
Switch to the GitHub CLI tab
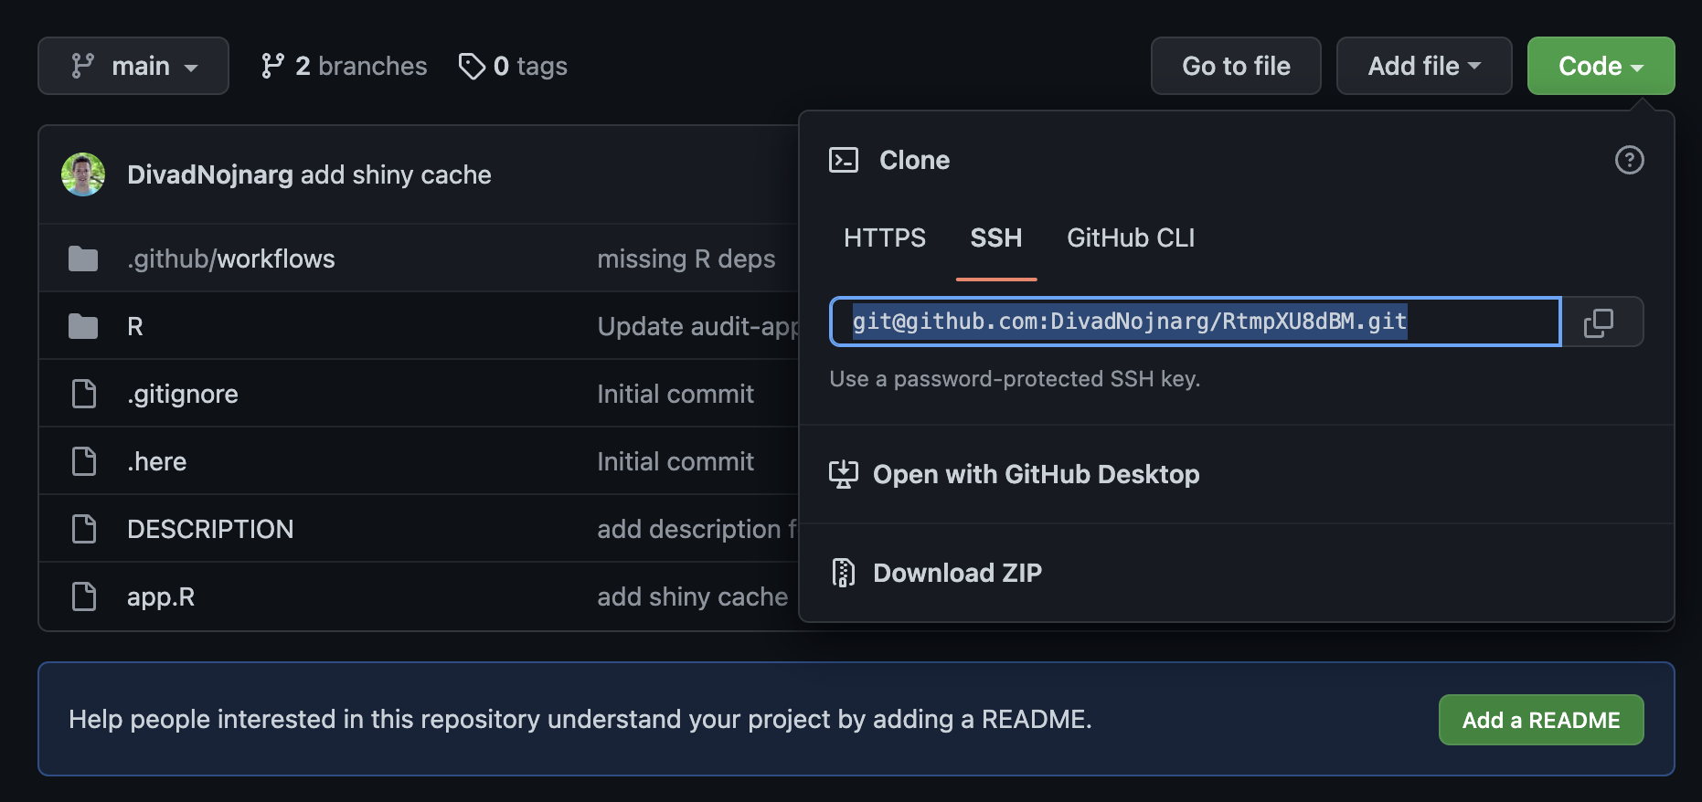coord(1131,237)
